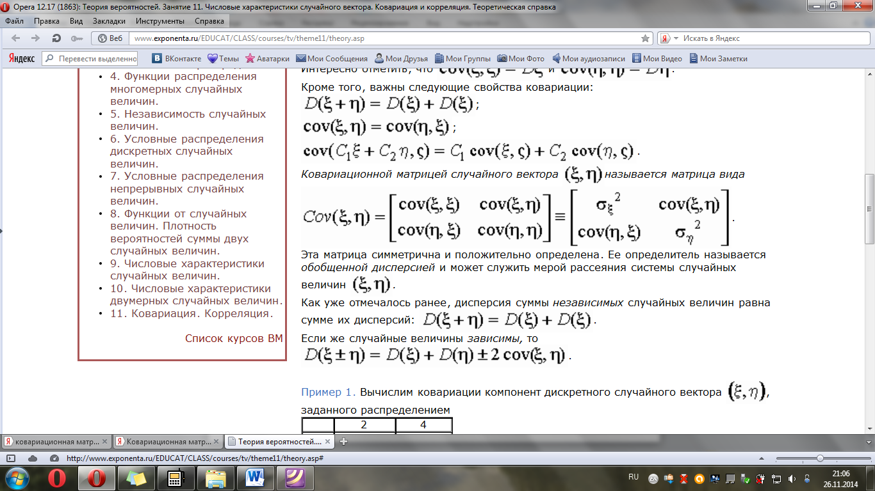
Task: Open the Правка menu
Action: click(x=47, y=20)
